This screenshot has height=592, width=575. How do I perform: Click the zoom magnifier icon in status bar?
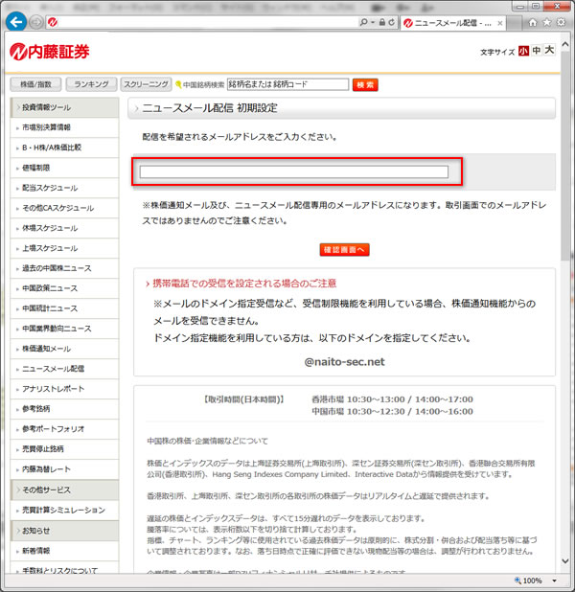(517, 581)
